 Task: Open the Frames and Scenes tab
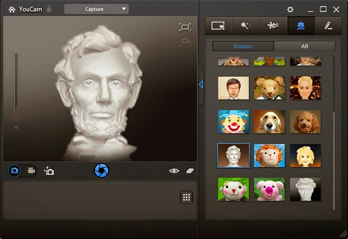(218, 26)
